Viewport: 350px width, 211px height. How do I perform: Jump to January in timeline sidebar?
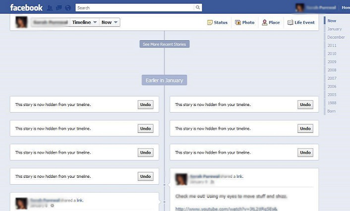pyautogui.click(x=334, y=29)
